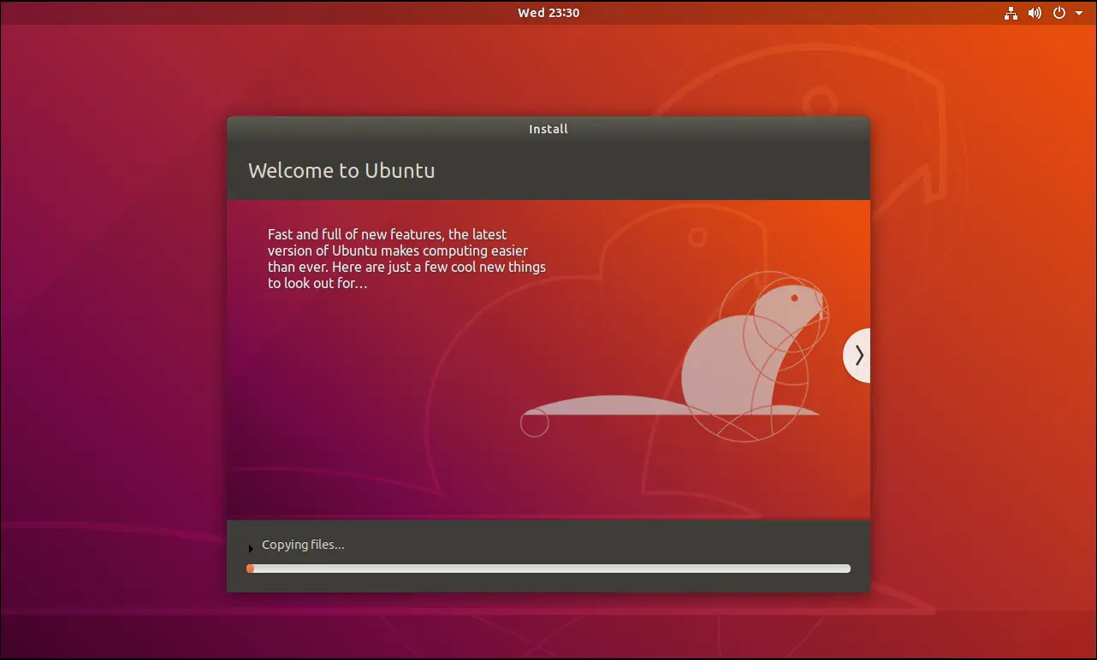Click the beaver illustration on the slide
This screenshot has width=1097, height=660.
676,357
